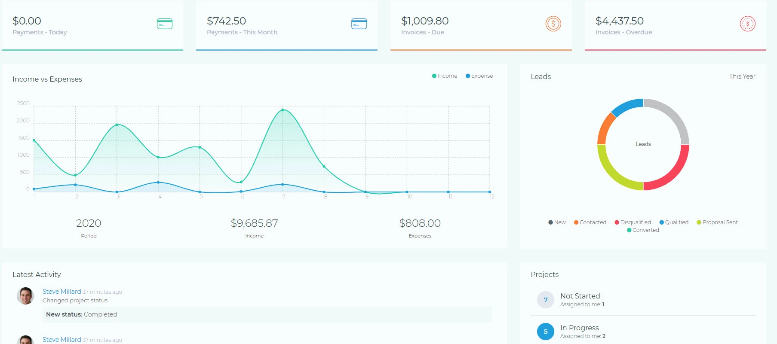The height and width of the screenshot is (344, 777).
Task: Open Steve Millard link above Changed project status
Action: [x=61, y=292]
